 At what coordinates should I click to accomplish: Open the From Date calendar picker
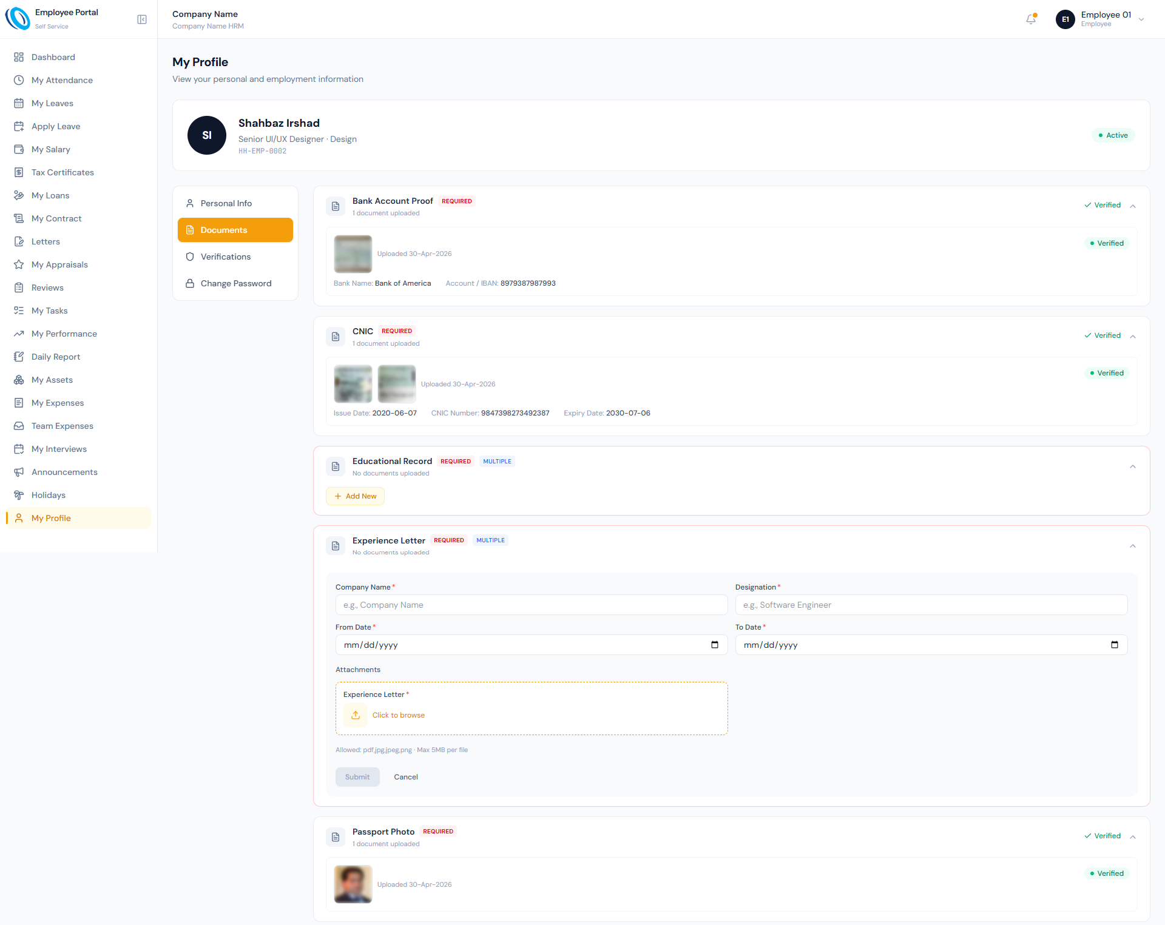click(715, 645)
